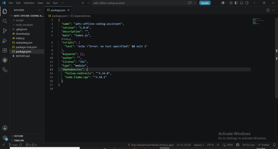The image size is (278, 149).
Task: Click the notifications bell icon
Action: tap(274, 145)
